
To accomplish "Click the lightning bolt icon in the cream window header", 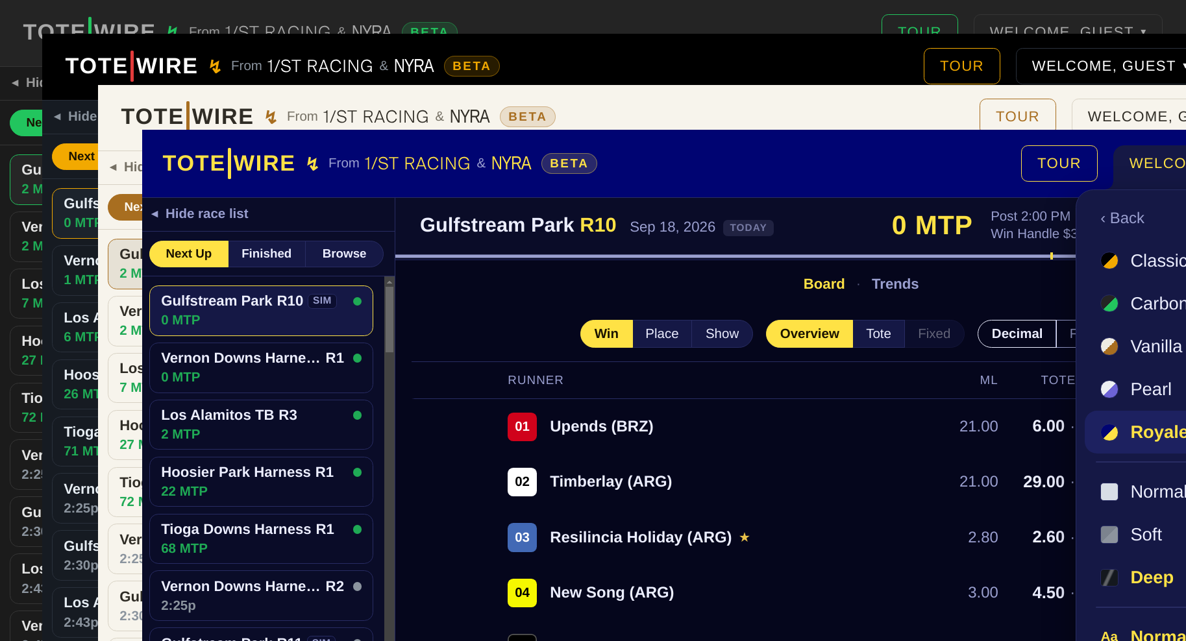I will point(271,117).
